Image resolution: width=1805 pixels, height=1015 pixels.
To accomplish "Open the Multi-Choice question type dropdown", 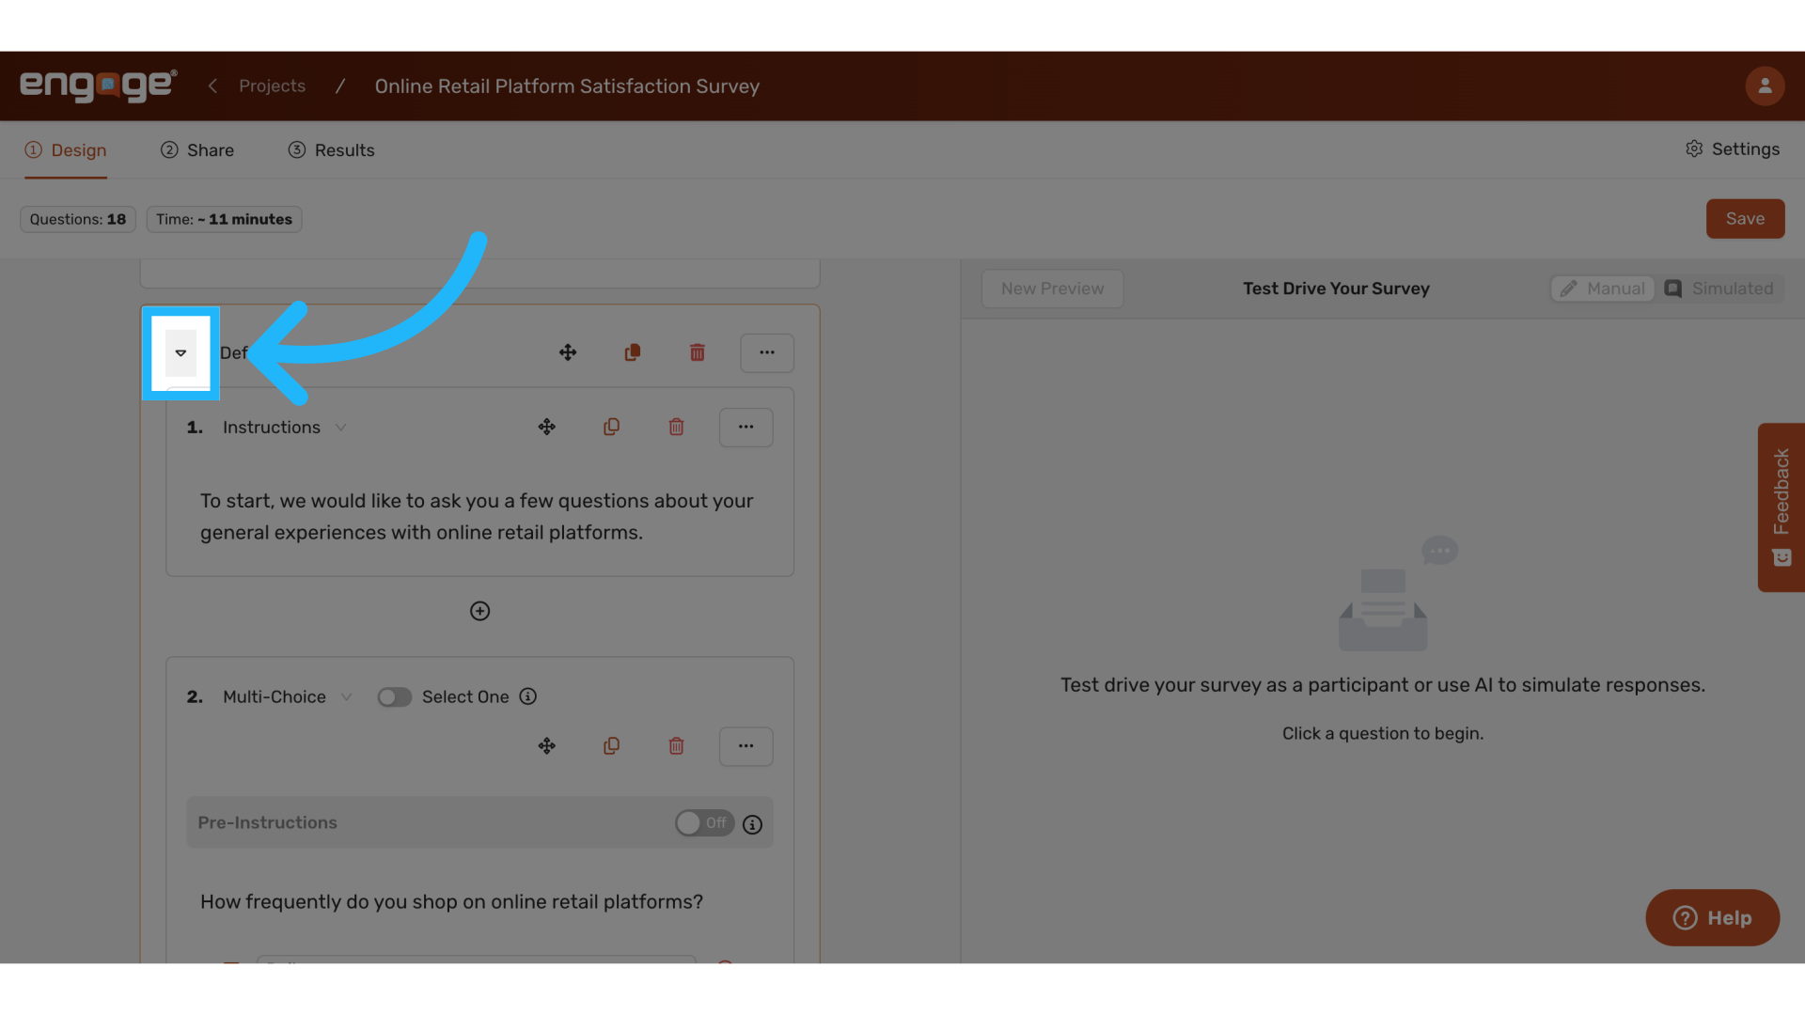I will (x=347, y=696).
